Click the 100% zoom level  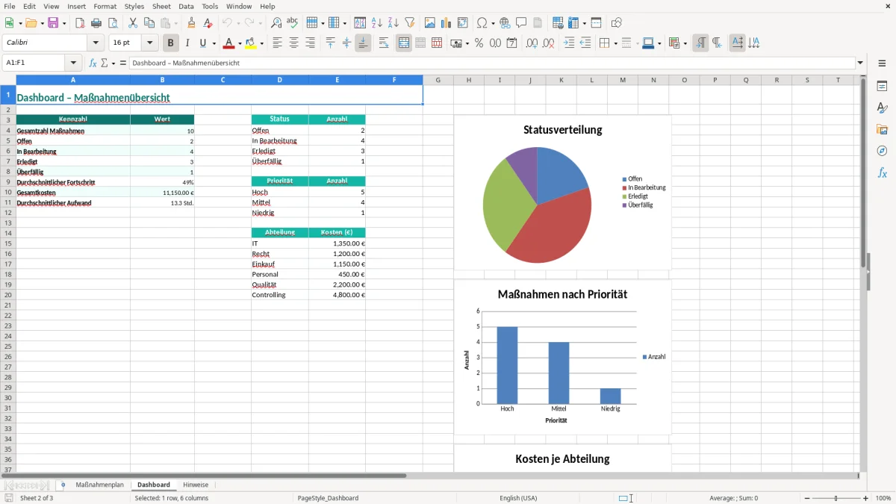point(883,498)
